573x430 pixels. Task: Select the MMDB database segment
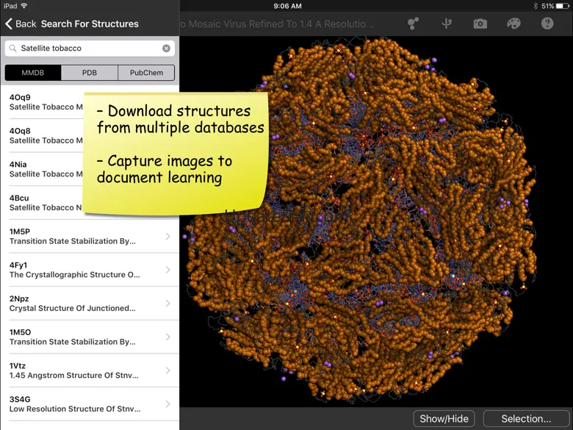(x=33, y=73)
